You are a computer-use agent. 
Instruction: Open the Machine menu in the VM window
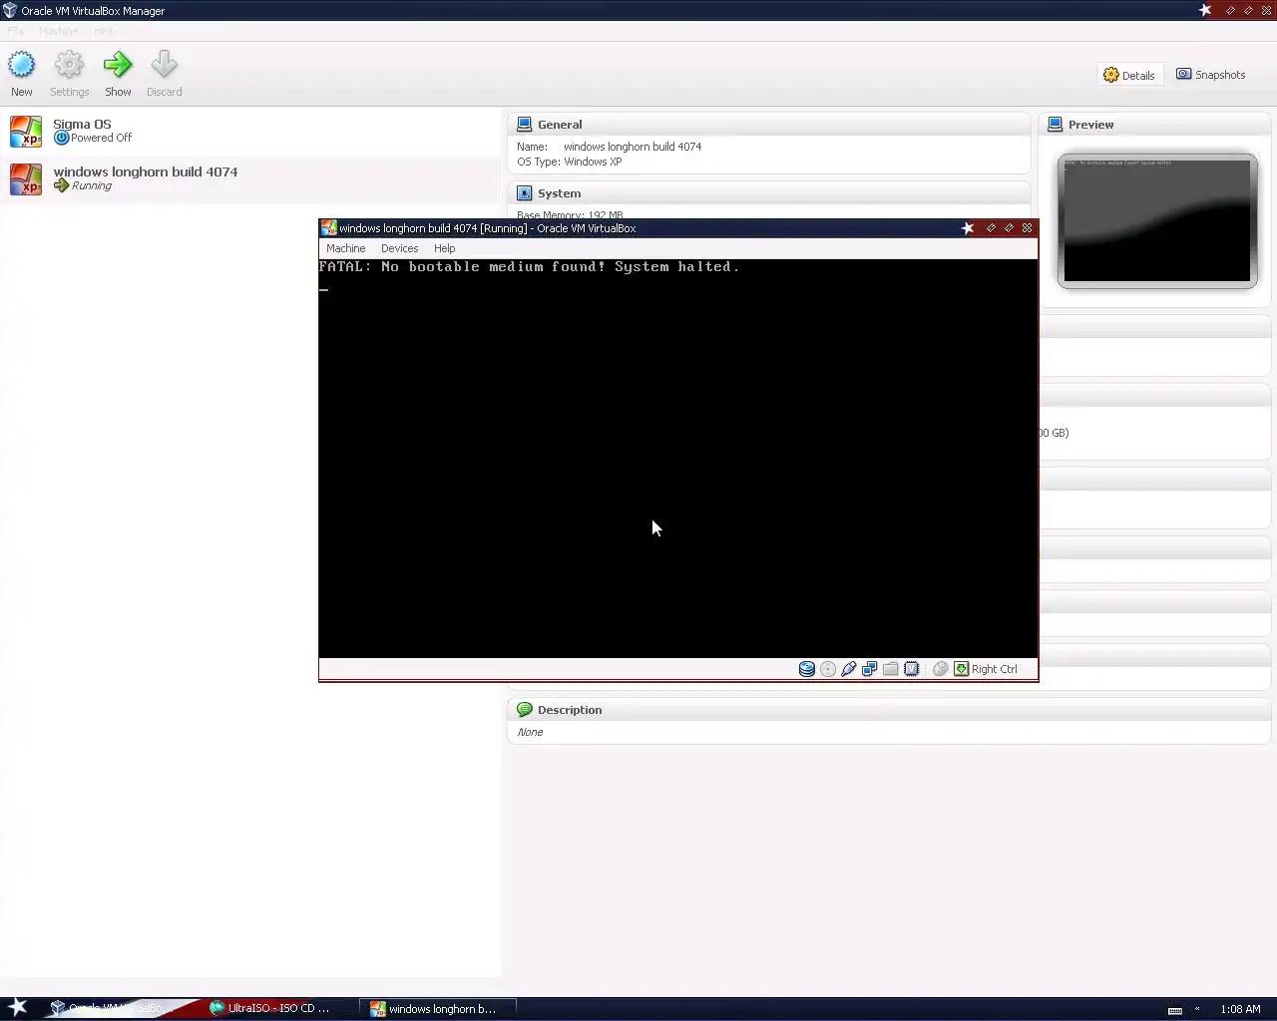pos(346,248)
